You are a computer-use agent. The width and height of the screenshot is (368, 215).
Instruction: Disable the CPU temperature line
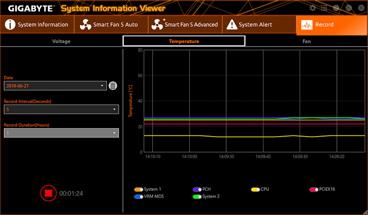255,190
